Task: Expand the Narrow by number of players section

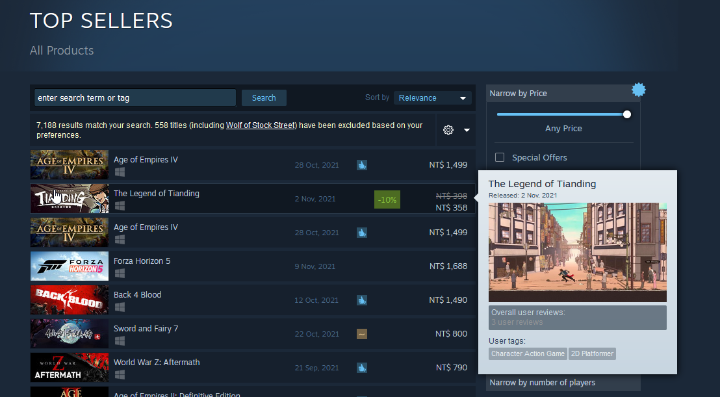Action: (x=563, y=382)
